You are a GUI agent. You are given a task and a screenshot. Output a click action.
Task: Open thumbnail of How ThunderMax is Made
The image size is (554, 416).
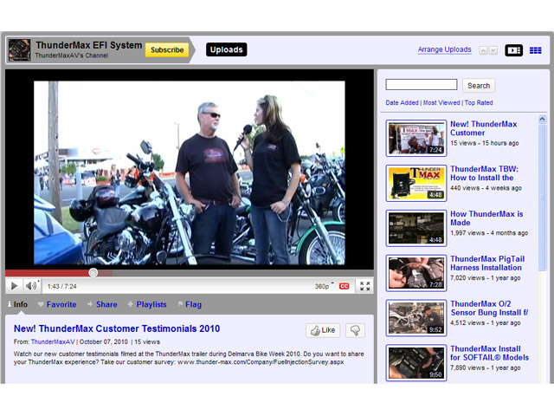pyautogui.click(x=416, y=228)
